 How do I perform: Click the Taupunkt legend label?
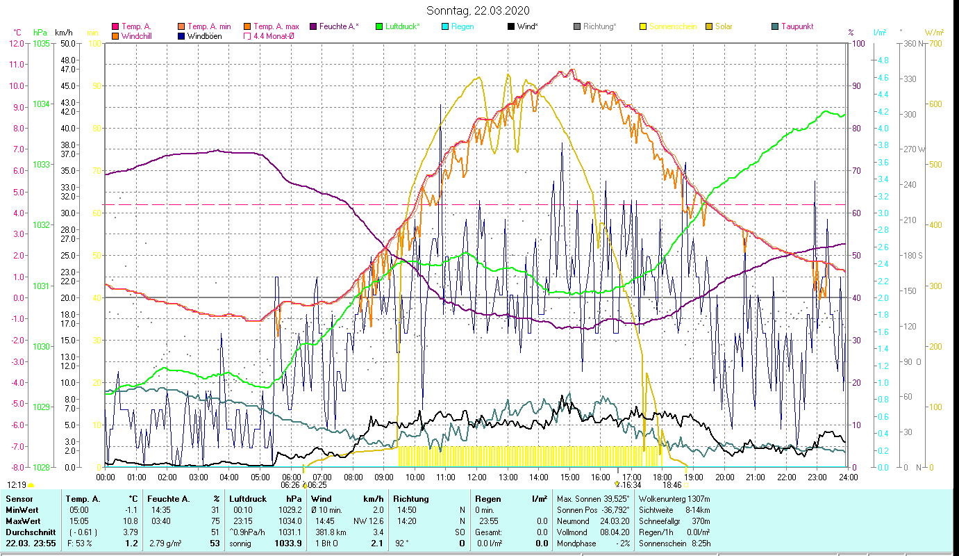tap(797, 27)
